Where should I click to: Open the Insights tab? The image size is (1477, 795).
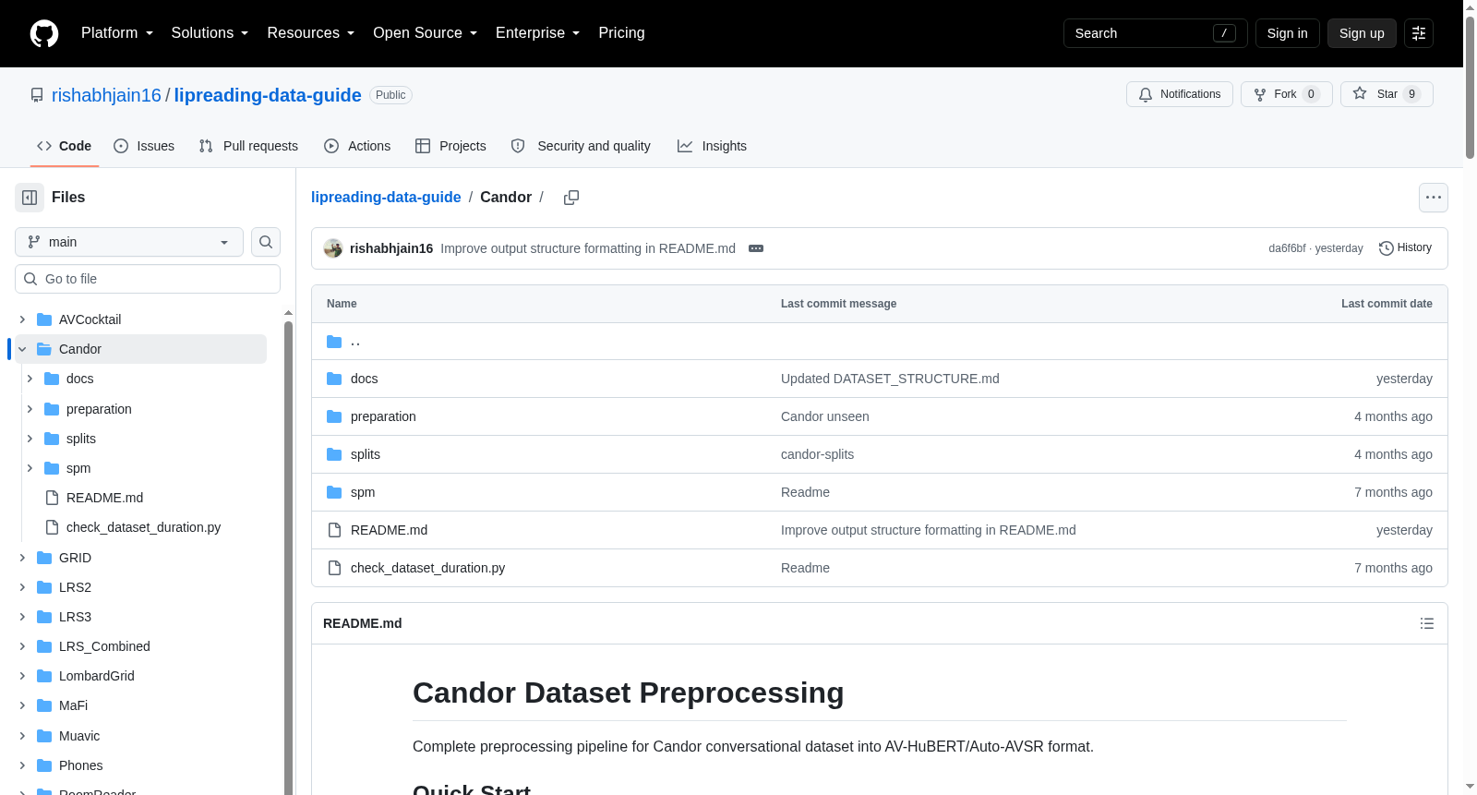click(x=712, y=146)
